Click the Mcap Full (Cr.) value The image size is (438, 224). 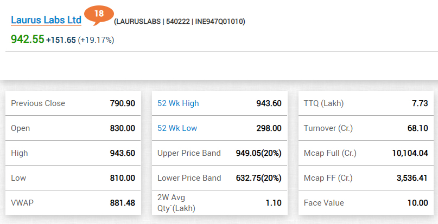click(x=410, y=153)
